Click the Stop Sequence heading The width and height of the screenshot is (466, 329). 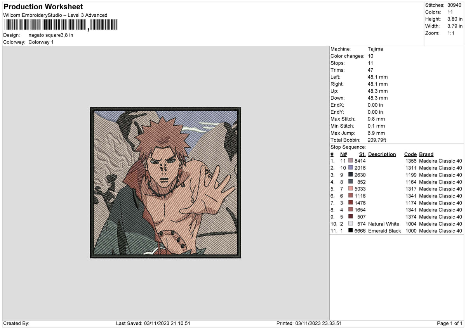pyautogui.click(x=348, y=147)
